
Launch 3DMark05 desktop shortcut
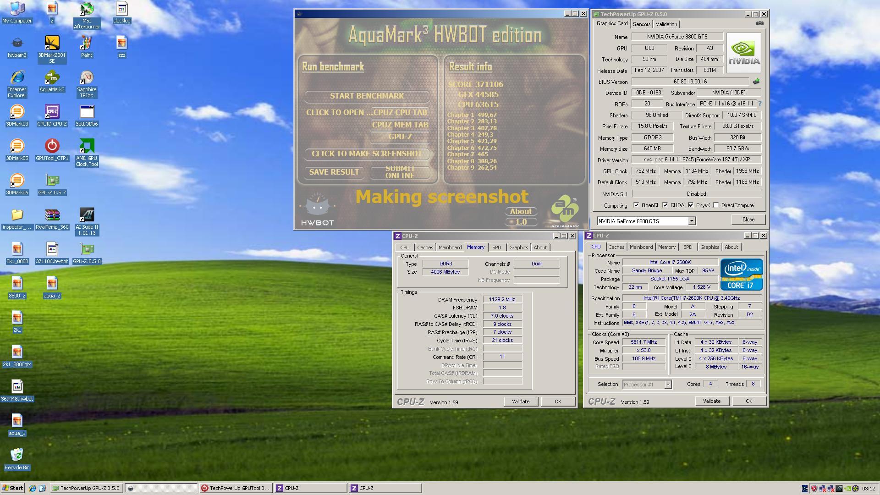coord(17,150)
